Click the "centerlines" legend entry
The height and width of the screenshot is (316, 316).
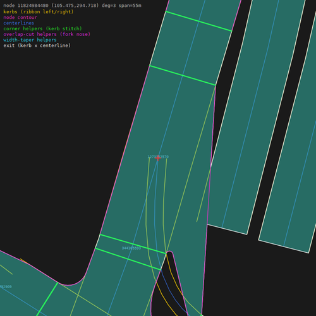tap(19, 23)
